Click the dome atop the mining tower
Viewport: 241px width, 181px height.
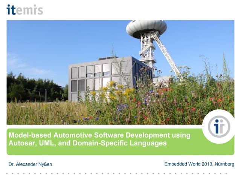146,27
